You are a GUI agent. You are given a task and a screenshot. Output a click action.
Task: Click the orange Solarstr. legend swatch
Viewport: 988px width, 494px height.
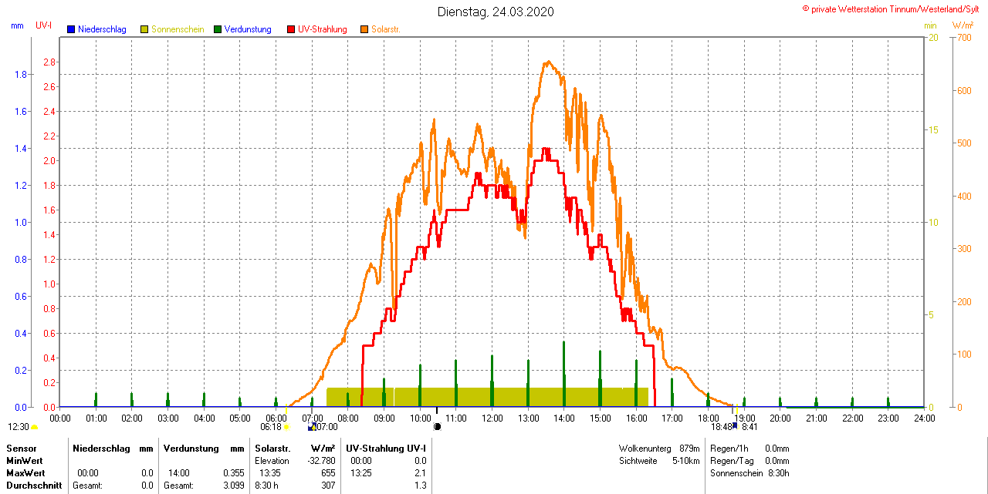pos(364,29)
